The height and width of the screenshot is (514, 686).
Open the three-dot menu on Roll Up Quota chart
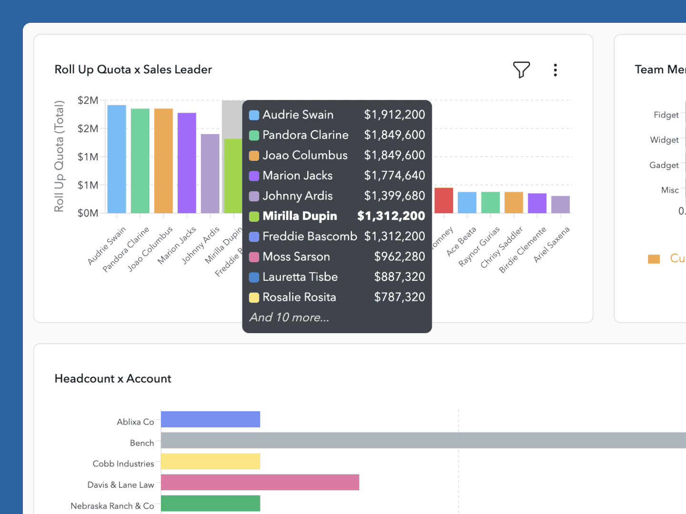pos(555,70)
